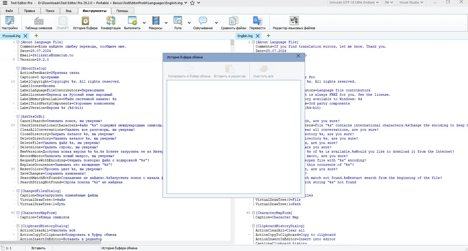This screenshot has width=468, height=251.
Task: Switch to the Правка tab
Action: click(x=29, y=11)
